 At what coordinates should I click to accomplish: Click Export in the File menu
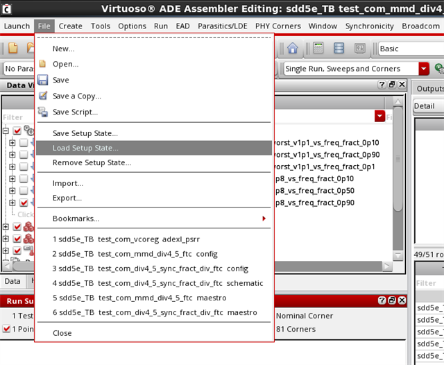click(x=154, y=198)
